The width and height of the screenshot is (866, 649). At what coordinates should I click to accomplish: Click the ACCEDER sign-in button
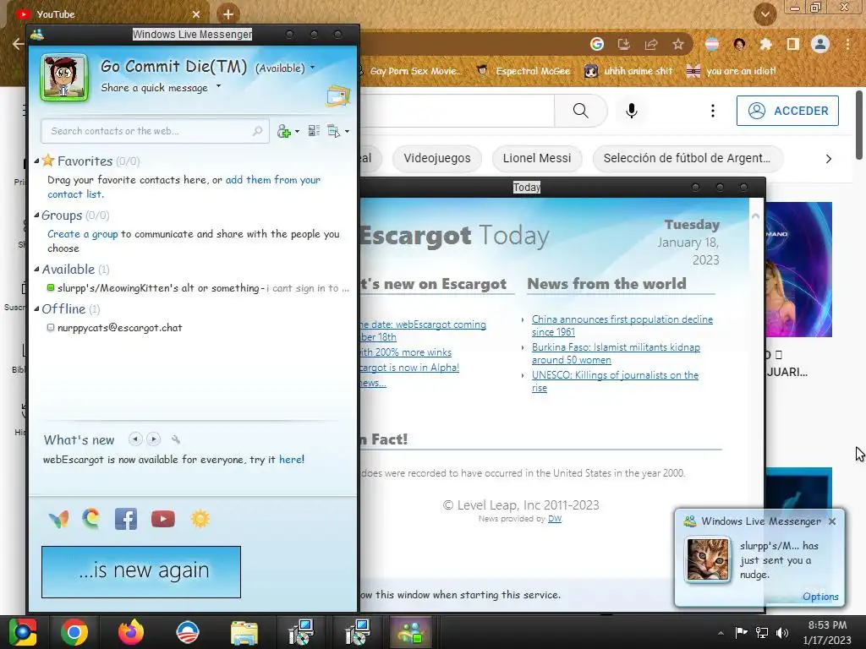pyautogui.click(x=787, y=111)
